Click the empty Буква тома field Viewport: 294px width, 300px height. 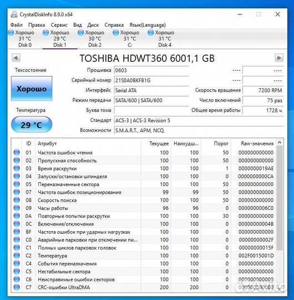[151, 110]
